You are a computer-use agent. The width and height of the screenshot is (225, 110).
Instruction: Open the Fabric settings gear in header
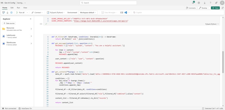(199, 3)
